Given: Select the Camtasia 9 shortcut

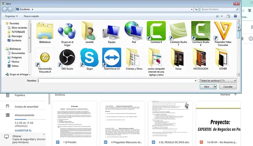Looking at the screenshot, I should click(x=156, y=31).
